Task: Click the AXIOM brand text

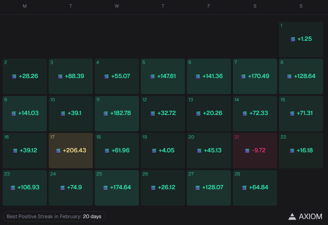Action: (x=310, y=216)
